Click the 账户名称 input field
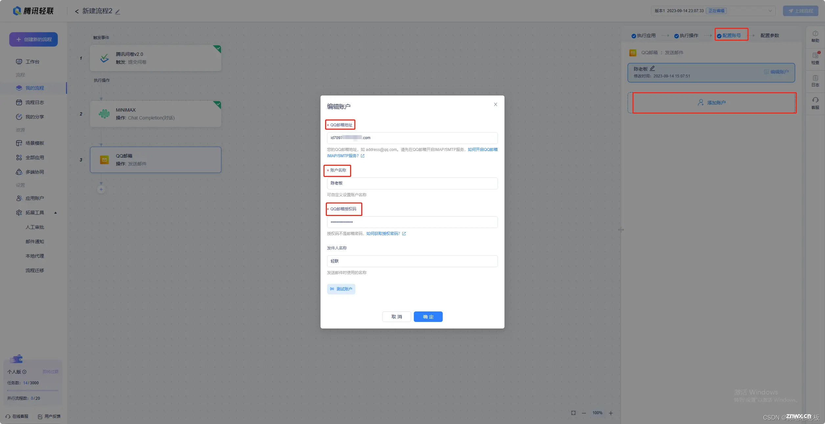Viewport: 825px width, 424px height. (x=412, y=183)
